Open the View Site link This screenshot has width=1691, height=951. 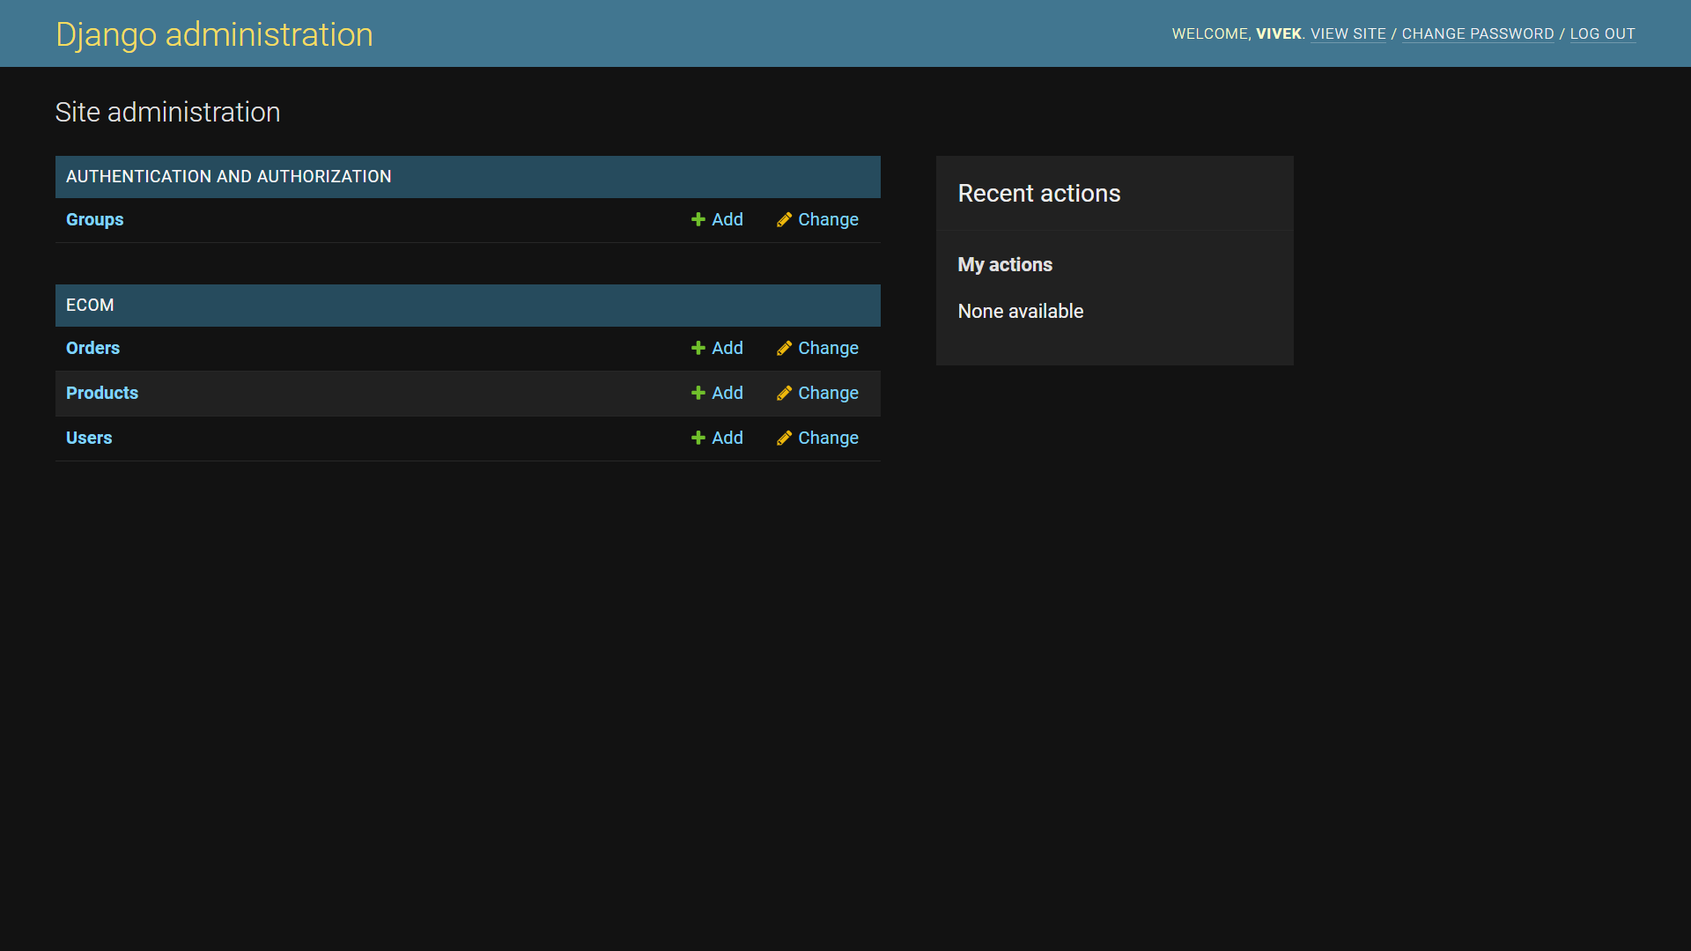pyautogui.click(x=1348, y=33)
